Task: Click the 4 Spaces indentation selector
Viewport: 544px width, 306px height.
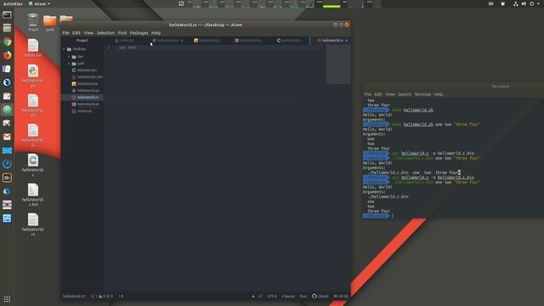Action: pos(288,297)
